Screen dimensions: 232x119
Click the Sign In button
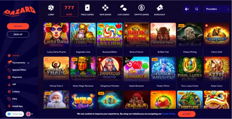(18, 26)
